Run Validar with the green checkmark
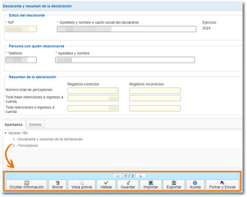This screenshot has width=247, height=197. [106, 185]
